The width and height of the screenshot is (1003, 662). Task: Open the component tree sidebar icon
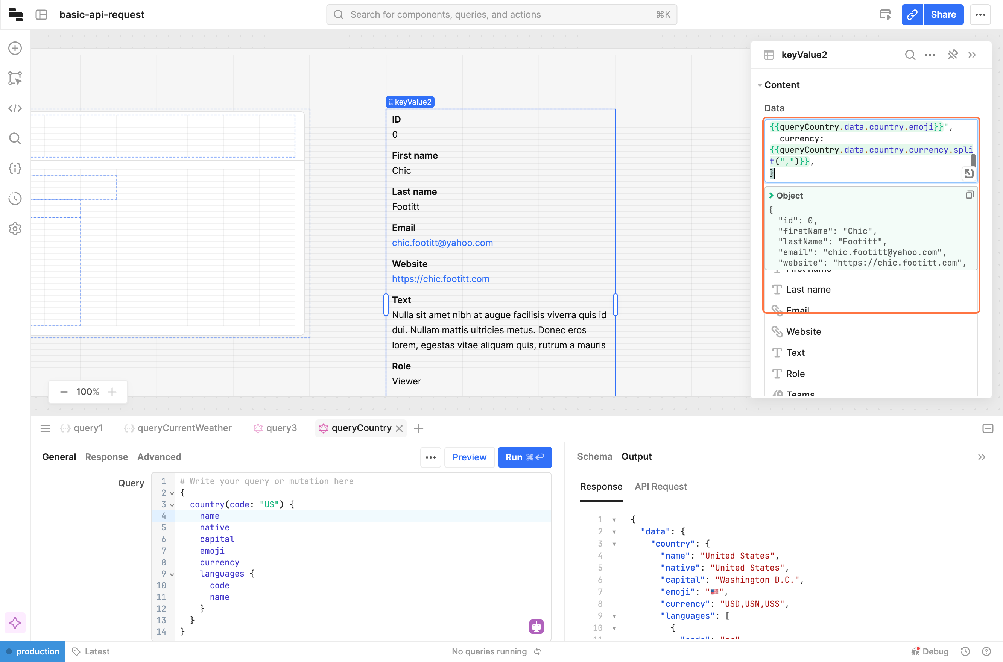coord(15,78)
